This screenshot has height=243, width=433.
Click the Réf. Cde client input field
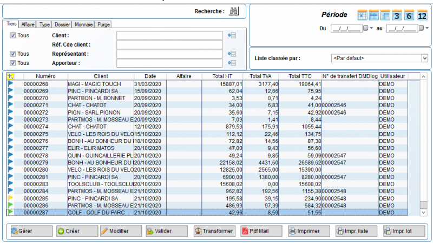(x=169, y=44)
